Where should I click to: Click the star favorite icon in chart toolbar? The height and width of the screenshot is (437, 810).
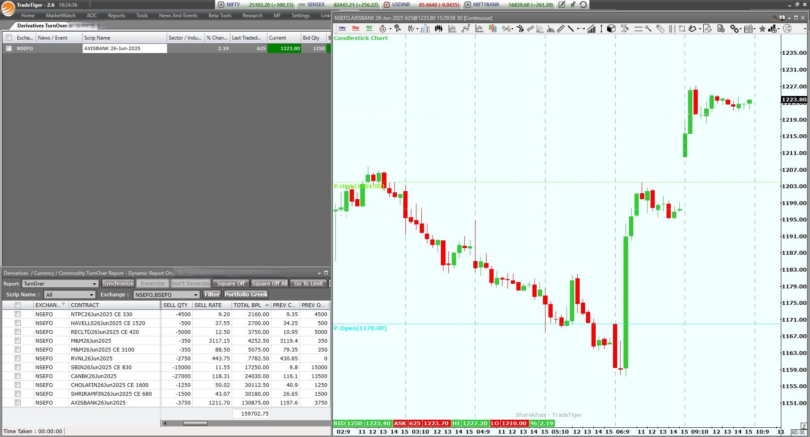point(762,29)
